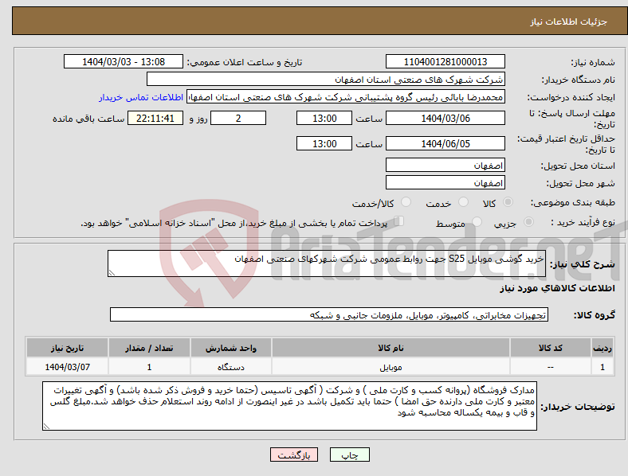
Task: Click the جزئیات اطلاعات نیاز page heading
Action: point(568,21)
